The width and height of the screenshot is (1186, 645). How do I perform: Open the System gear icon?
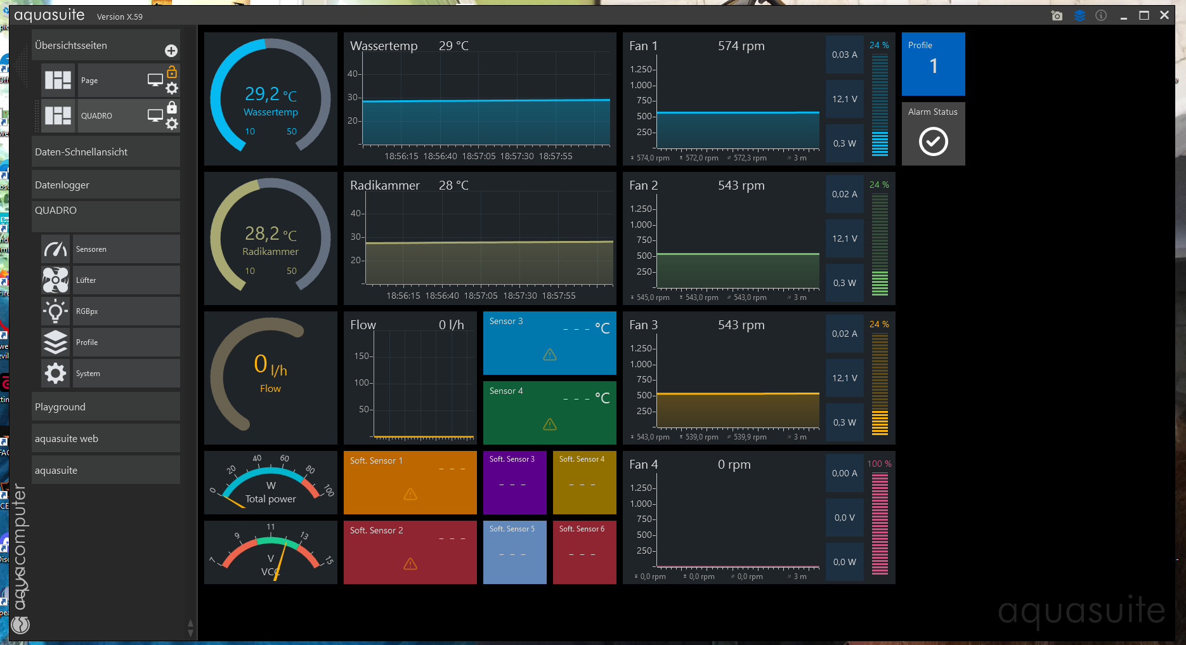click(x=56, y=374)
